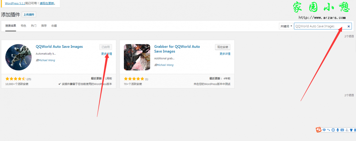The image size is (356, 141).
Task: Click the Automatically k... description text
Action: click(x=46, y=54)
